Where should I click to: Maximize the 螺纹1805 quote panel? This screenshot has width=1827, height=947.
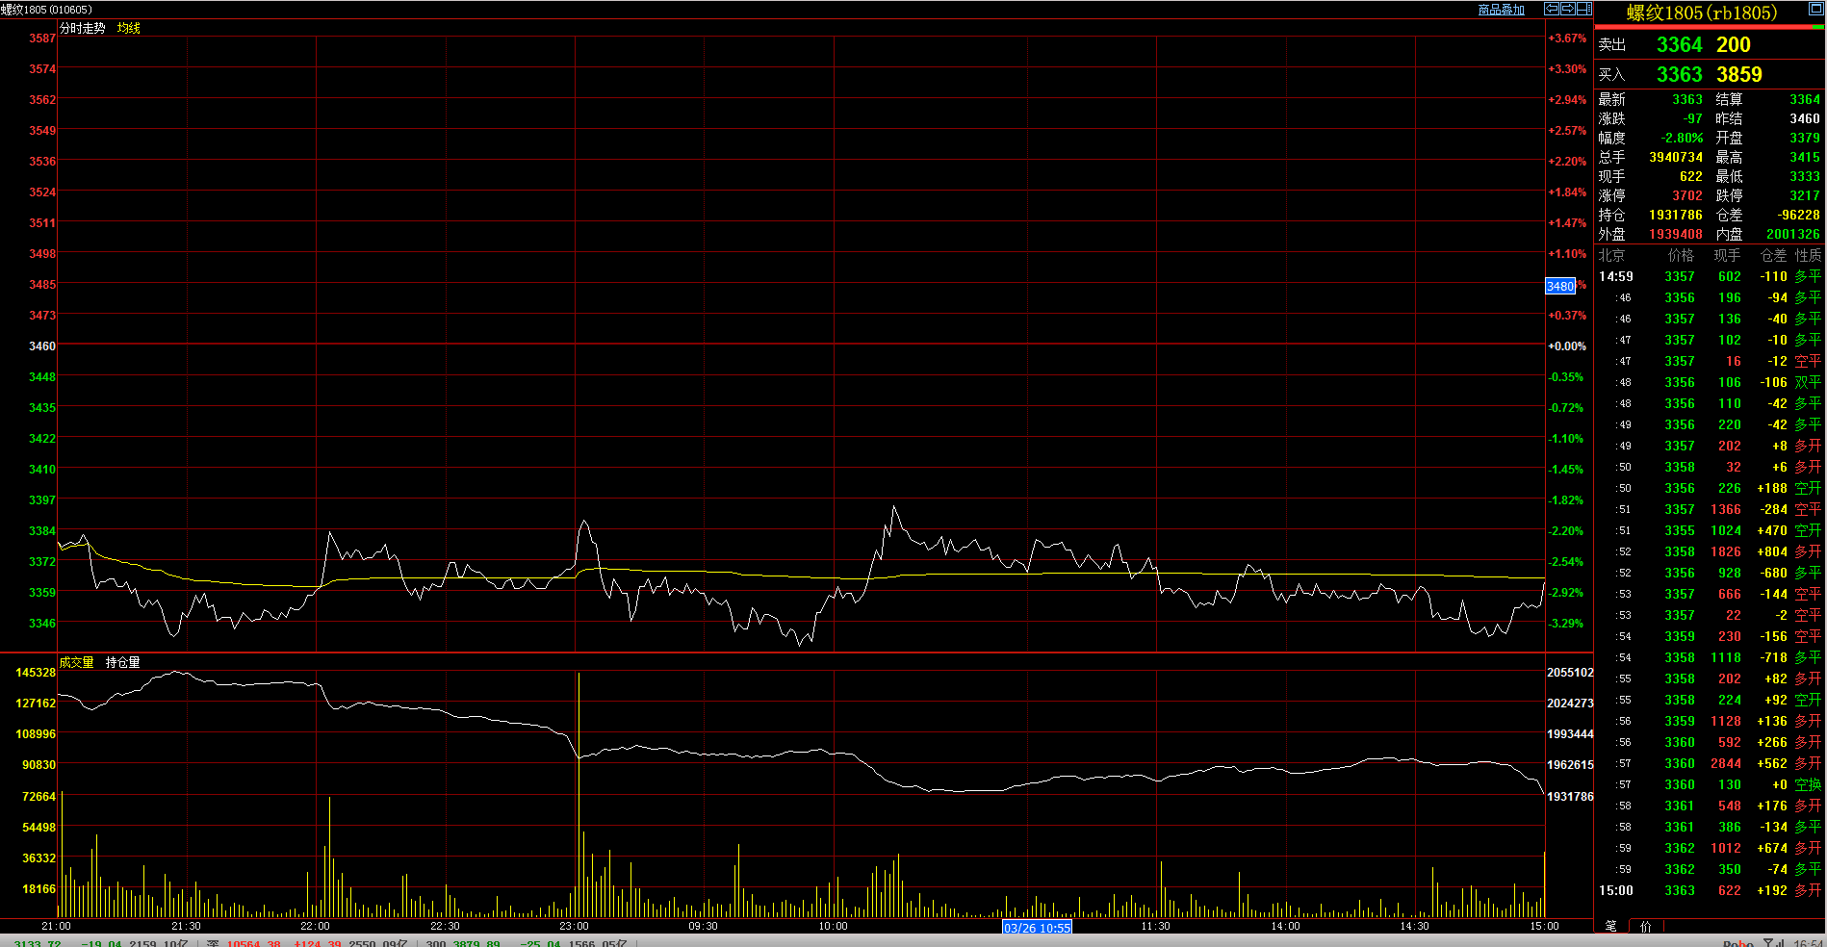tap(1815, 9)
